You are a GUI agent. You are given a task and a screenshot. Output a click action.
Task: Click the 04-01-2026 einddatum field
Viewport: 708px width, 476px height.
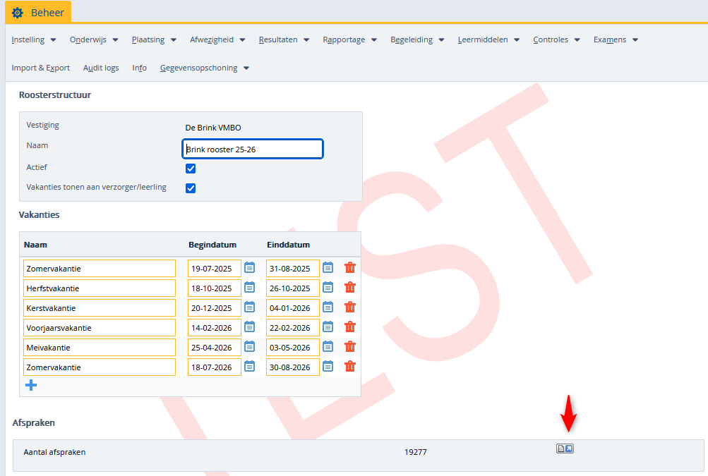pyautogui.click(x=293, y=307)
